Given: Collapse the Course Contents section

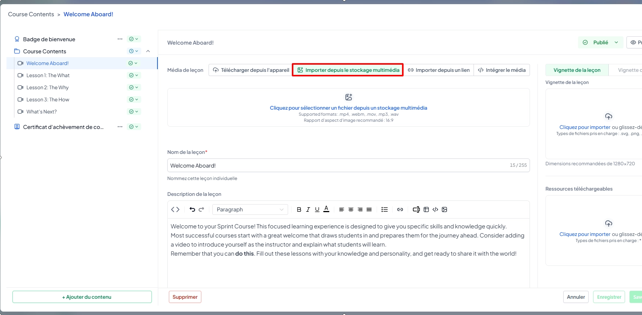Looking at the screenshot, I should (148, 51).
